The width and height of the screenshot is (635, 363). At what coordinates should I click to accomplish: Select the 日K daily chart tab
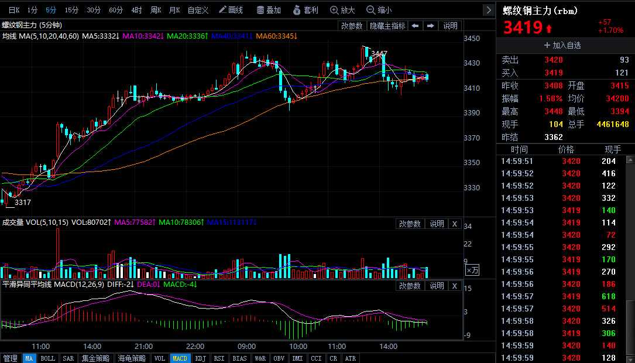coord(13,10)
